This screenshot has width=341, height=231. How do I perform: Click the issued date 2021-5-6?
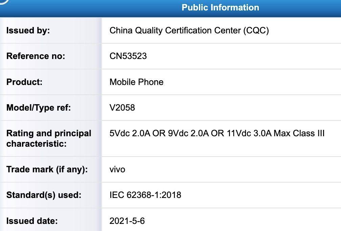[127, 221]
